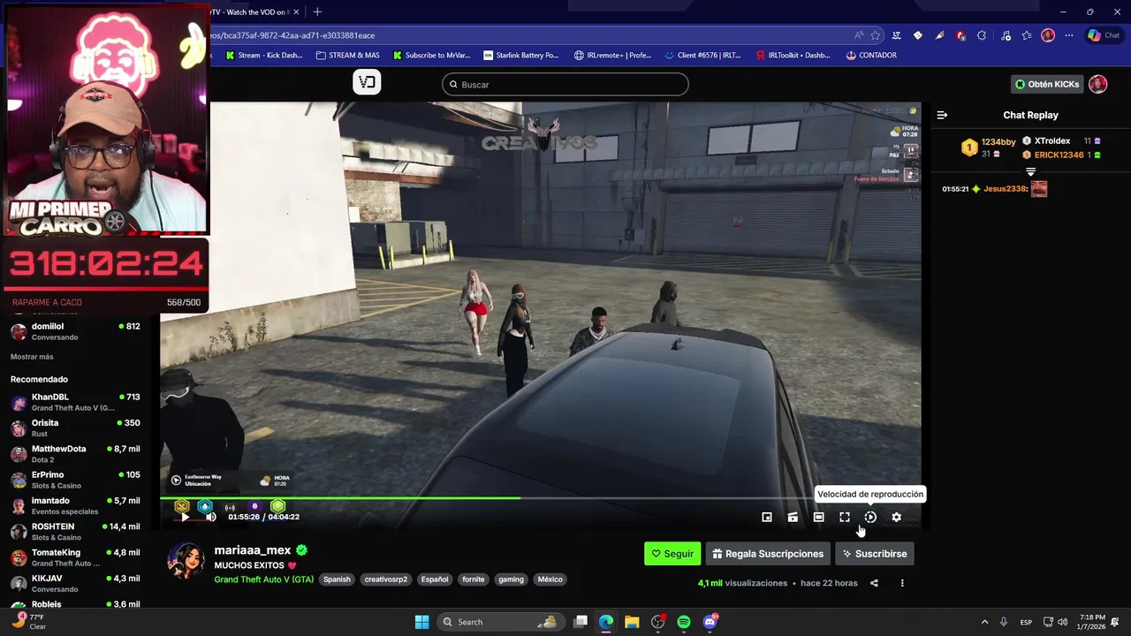Add page to favorites star icon
Image resolution: width=1131 pixels, height=636 pixels.
point(876,35)
